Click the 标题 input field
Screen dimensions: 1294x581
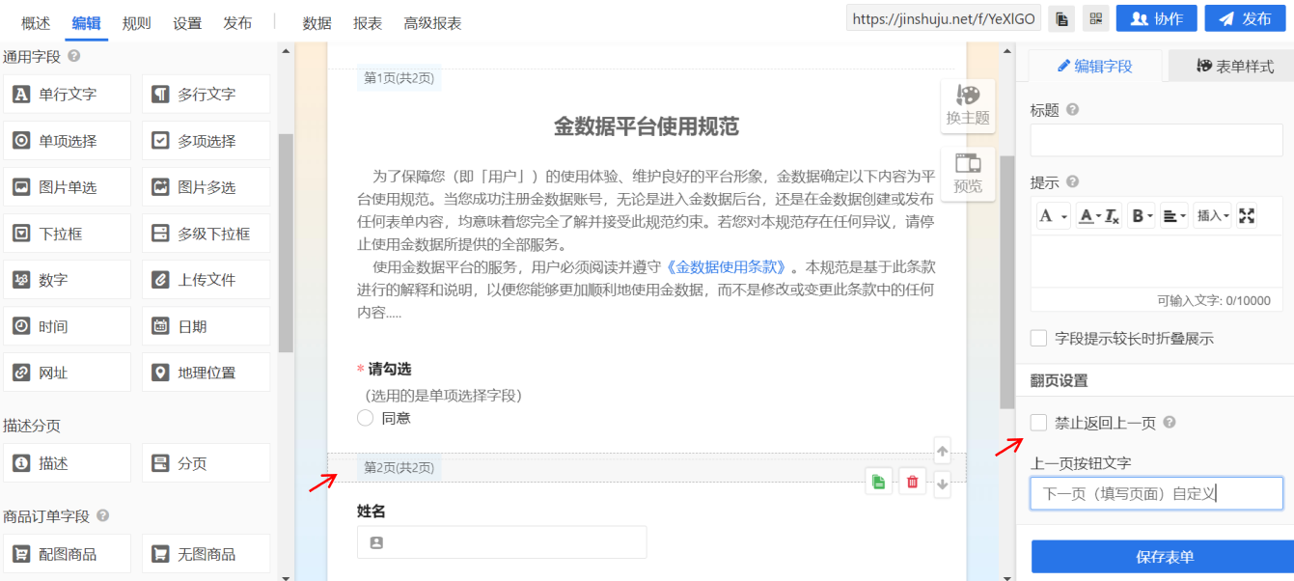(1157, 140)
